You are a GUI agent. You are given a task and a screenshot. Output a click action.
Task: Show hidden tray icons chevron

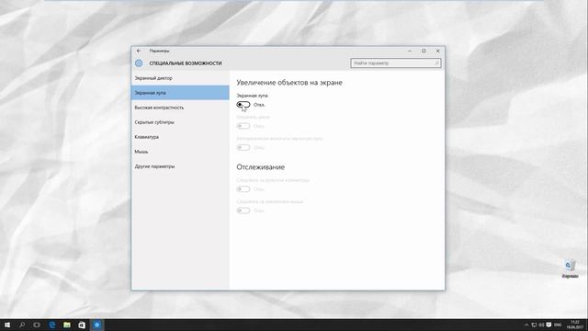click(x=526, y=325)
